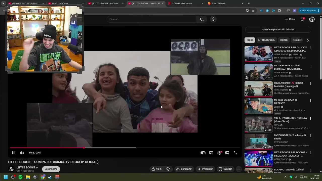Open the media controls icon
The image size is (322, 181).
(x=288, y=11)
